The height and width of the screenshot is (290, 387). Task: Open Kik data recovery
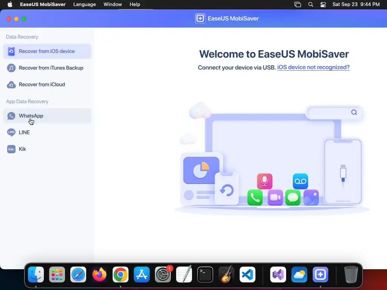point(47,149)
